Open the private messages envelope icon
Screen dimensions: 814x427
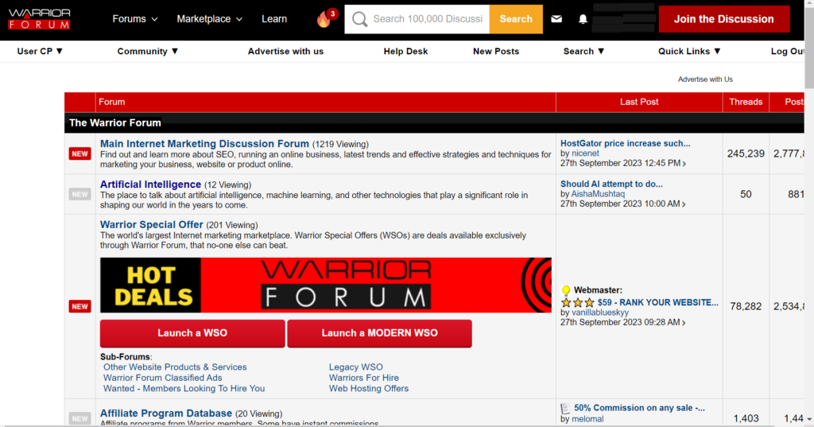tap(556, 19)
